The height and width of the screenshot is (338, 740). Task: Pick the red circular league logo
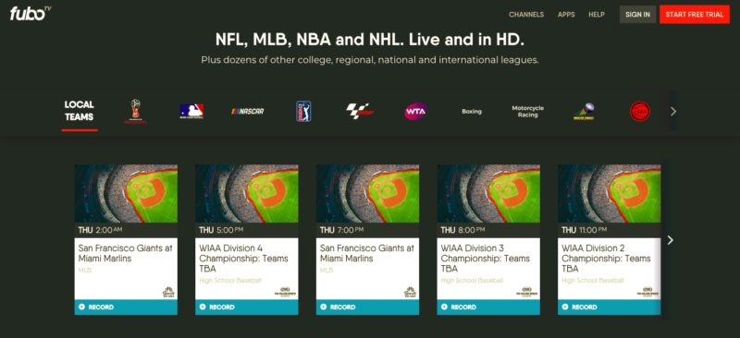click(x=640, y=112)
